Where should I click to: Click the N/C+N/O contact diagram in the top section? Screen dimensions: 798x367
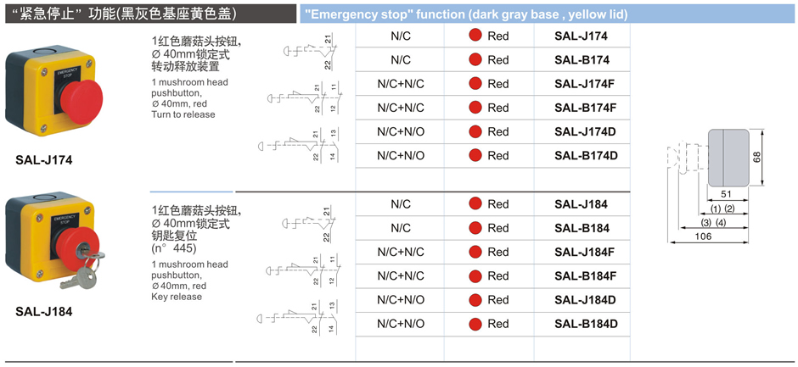304,144
